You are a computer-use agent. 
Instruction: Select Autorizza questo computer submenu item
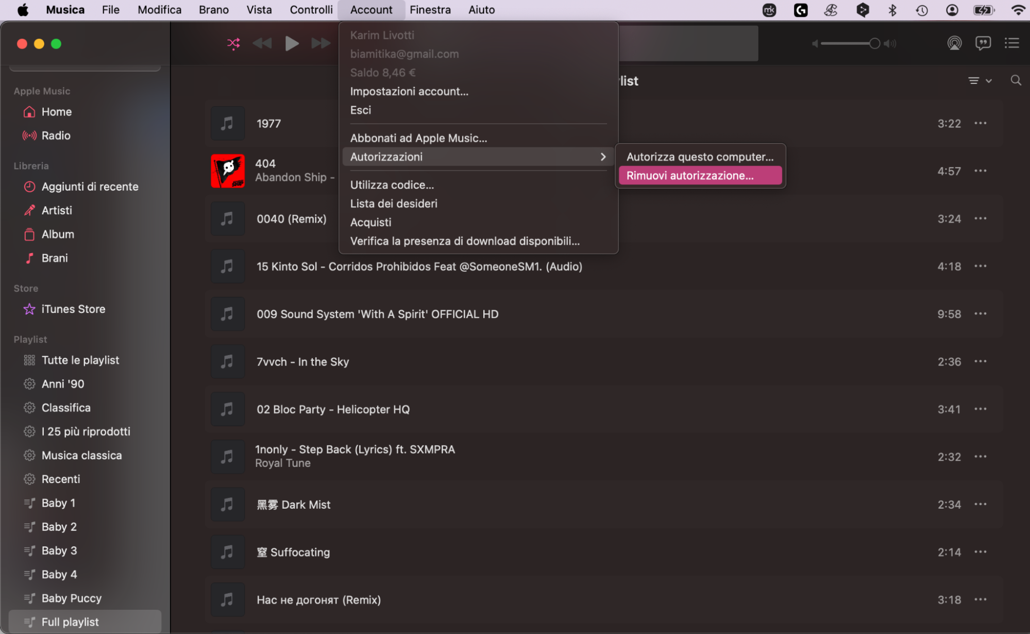[x=700, y=157]
